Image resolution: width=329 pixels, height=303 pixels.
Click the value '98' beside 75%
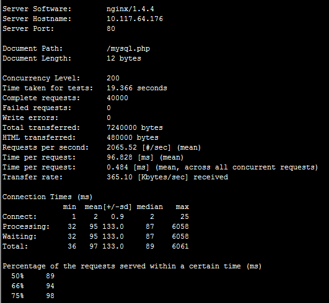point(50,296)
